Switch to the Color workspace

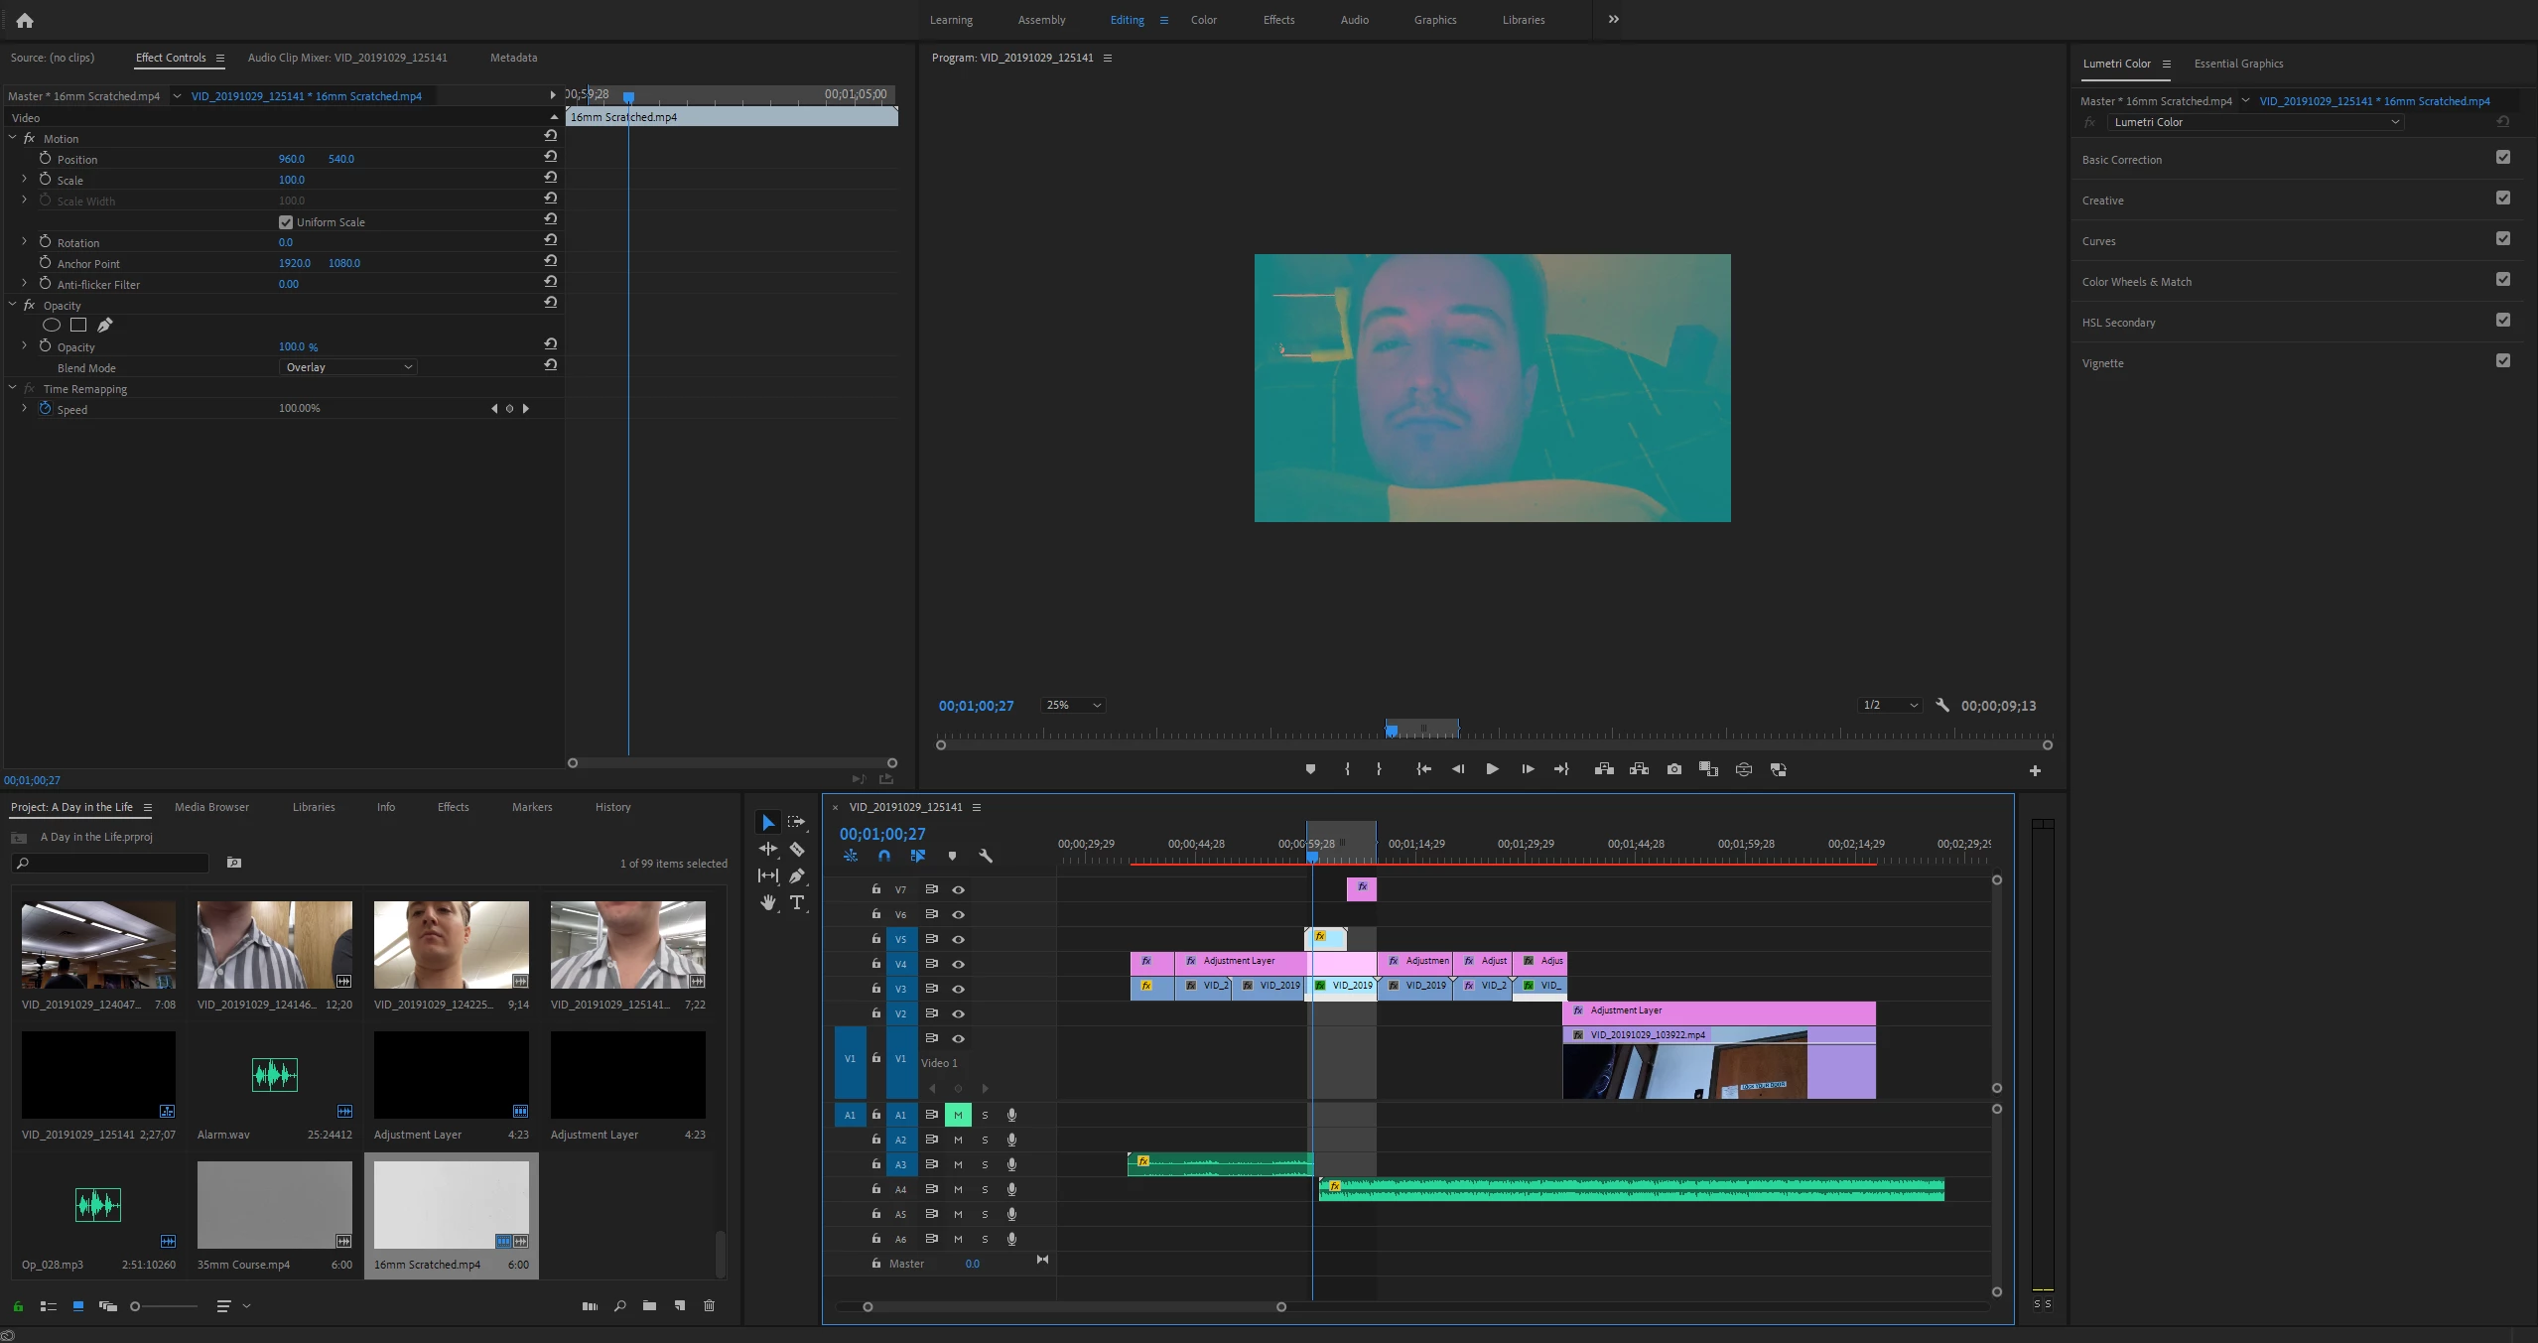click(1204, 20)
